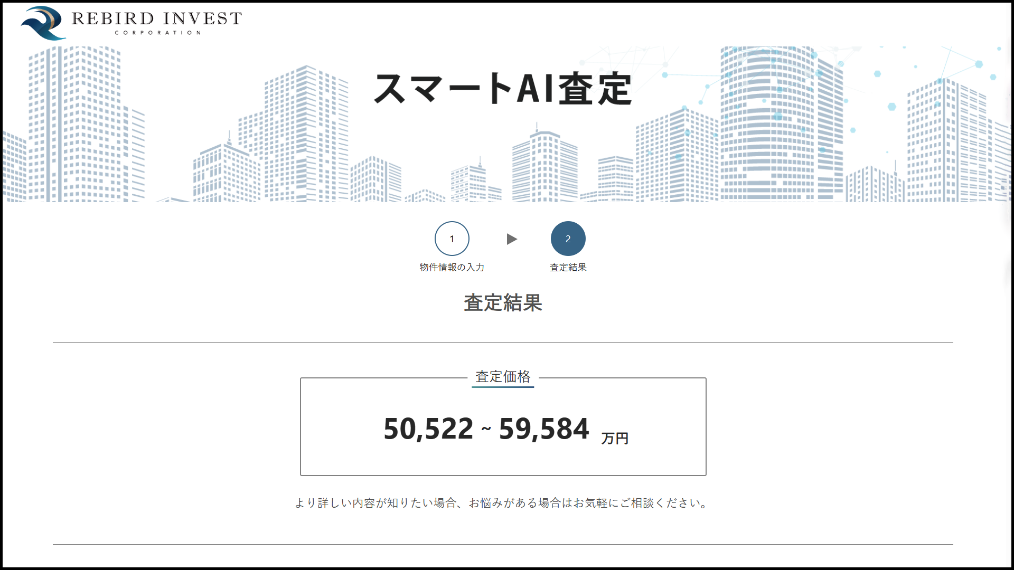Click the network node graphic in the banner corner
Image resolution: width=1014 pixels, height=570 pixels.
(978, 65)
